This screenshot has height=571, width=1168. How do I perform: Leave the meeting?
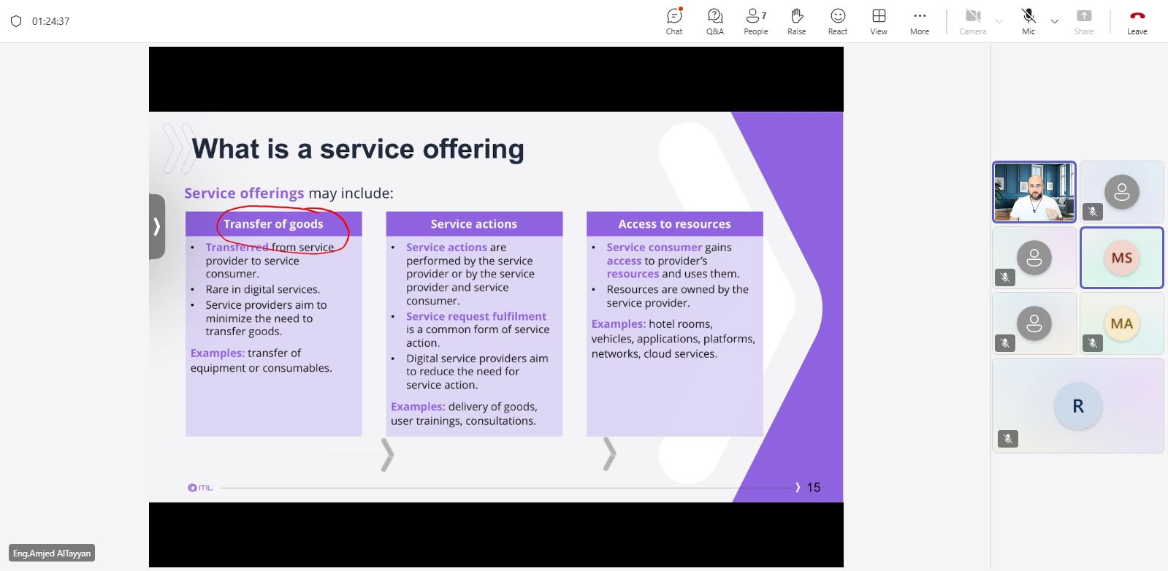coord(1137,21)
